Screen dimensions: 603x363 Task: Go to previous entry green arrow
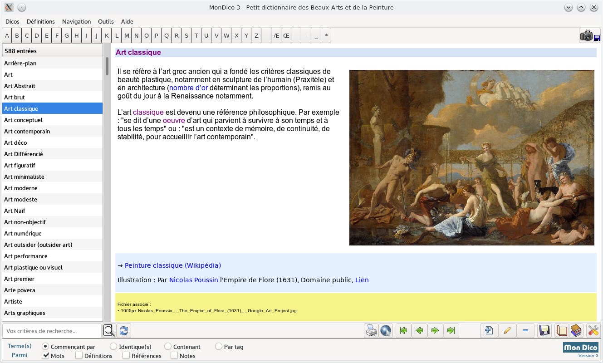[419, 330]
